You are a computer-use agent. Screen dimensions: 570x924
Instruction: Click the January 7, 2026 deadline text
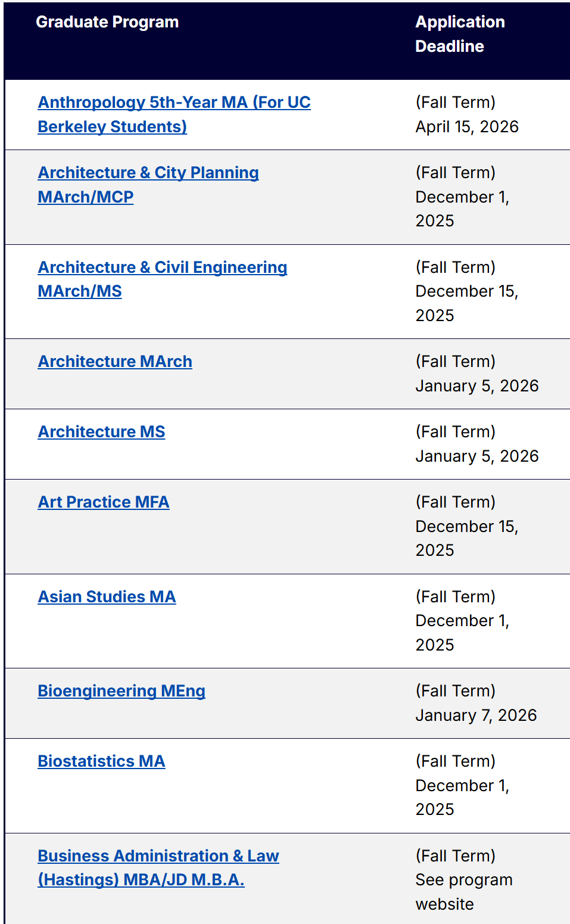[476, 715]
